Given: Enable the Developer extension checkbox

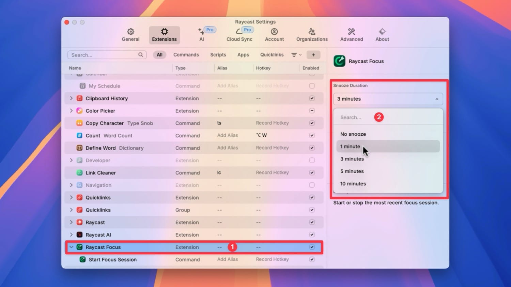Looking at the screenshot, I should coord(312,161).
